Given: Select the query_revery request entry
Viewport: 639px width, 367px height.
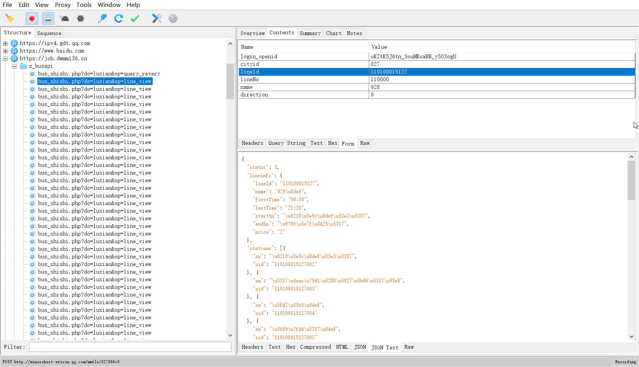Looking at the screenshot, I should (x=99, y=74).
